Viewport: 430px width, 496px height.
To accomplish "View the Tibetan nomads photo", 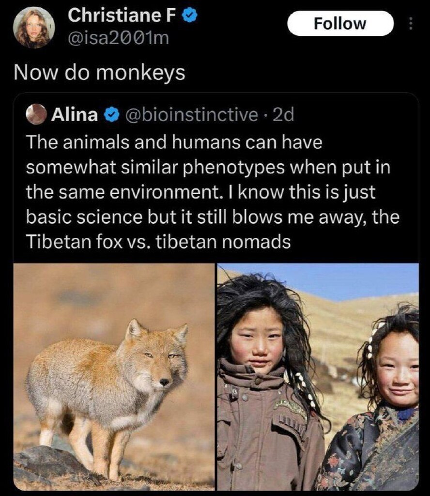I will [x=318, y=377].
